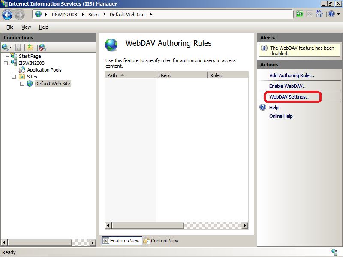The image size is (343, 257).
Task: Click the Home icon near the address bar
Action: [x=319, y=14]
